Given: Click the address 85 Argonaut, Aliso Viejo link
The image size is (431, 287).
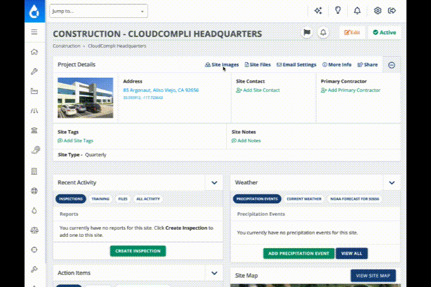Looking at the screenshot, I should pos(161,90).
